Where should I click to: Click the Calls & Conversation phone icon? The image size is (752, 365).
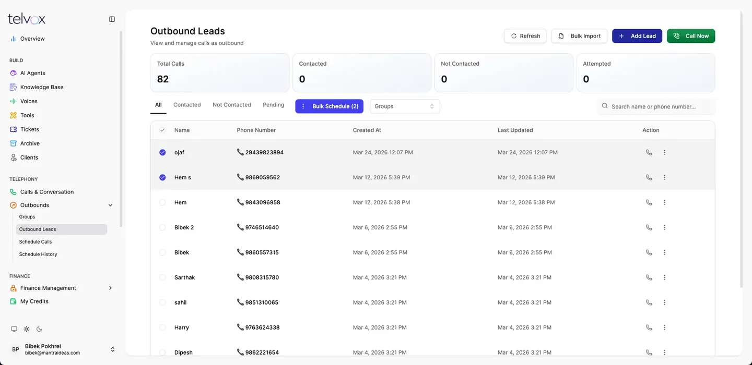[14, 192]
